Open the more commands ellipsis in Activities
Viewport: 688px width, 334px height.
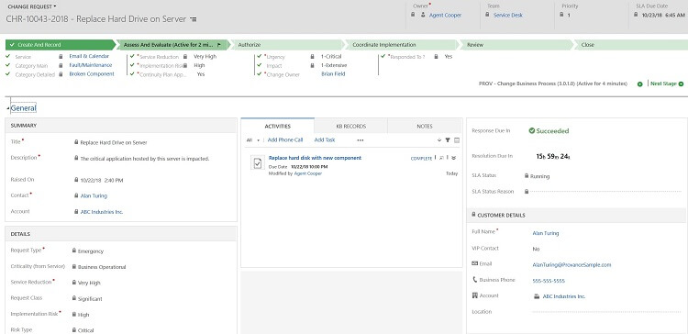361,140
